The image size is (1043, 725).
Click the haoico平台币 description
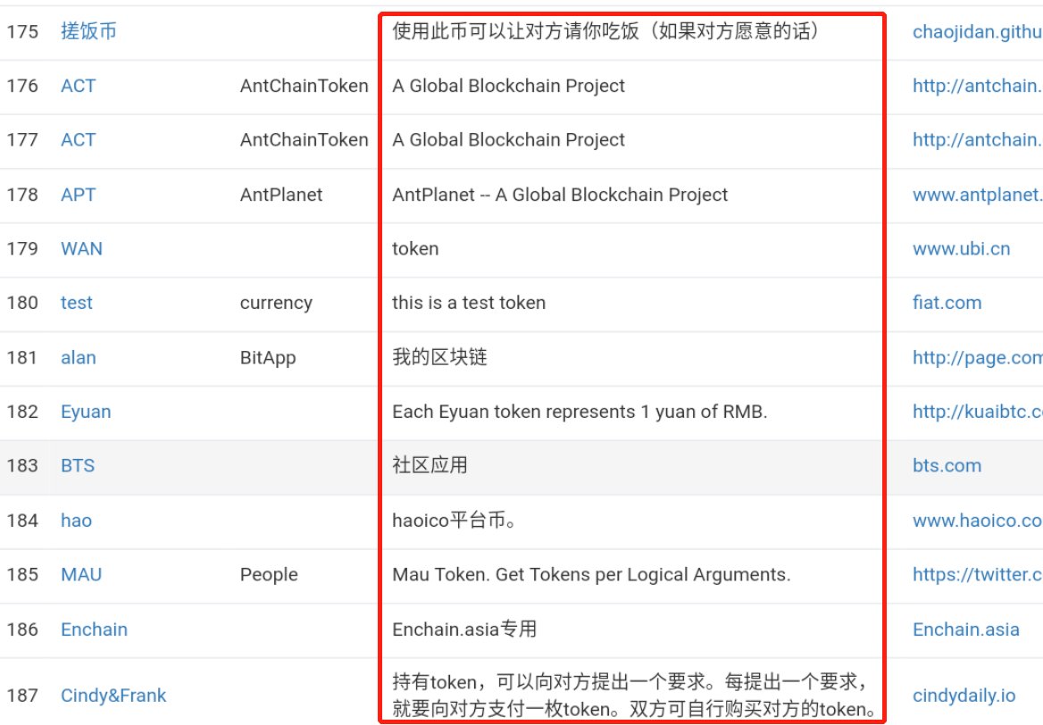455,521
